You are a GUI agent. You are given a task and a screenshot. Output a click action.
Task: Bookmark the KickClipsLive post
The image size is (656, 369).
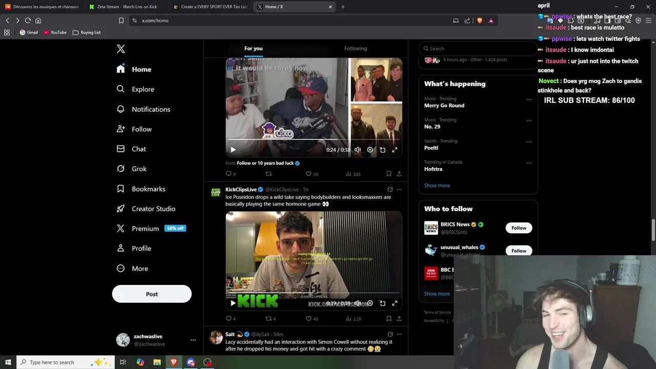point(389,319)
